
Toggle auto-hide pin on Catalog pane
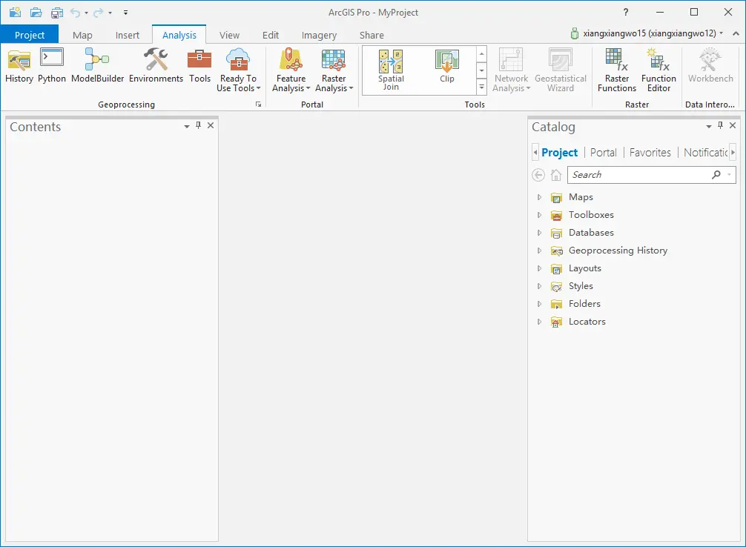[x=720, y=125]
